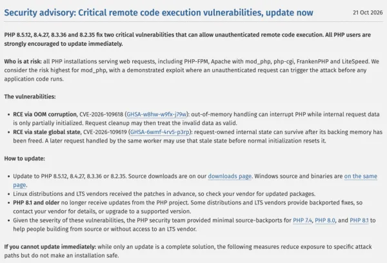The height and width of the screenshot is (263, 387).
Task: Open the PHP 8.0 backport link
Action: point(325,220)
